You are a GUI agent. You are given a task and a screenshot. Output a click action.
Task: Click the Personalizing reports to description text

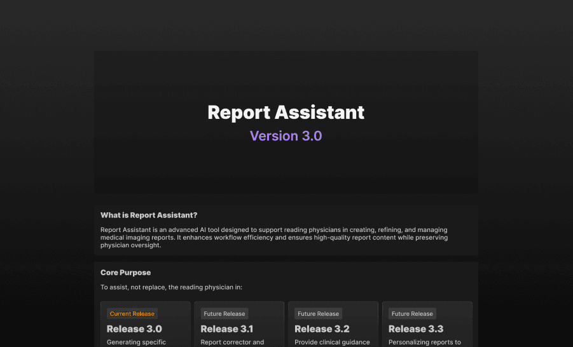[425, 343]
